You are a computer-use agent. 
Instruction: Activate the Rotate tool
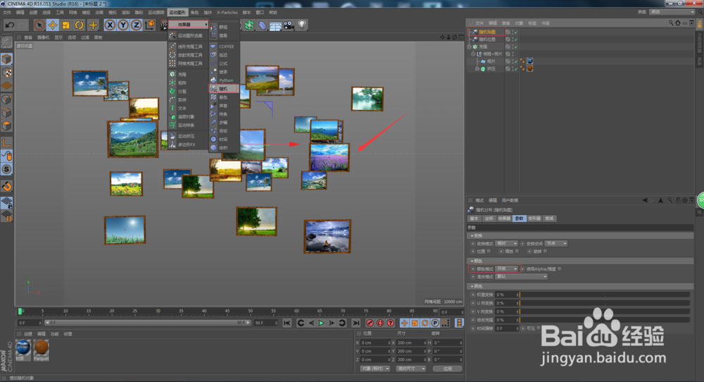click(x=80, y=25)
